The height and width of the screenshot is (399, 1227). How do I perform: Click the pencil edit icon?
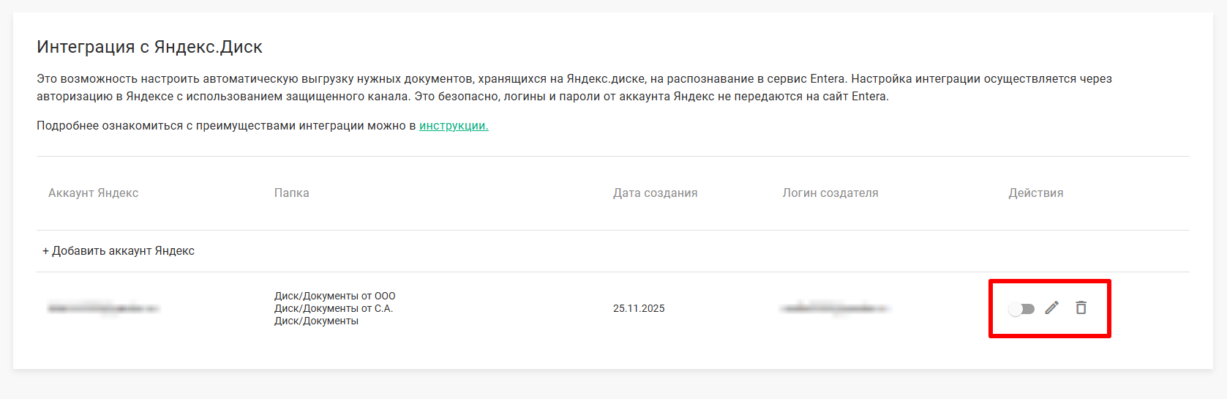click(1051, 308)
